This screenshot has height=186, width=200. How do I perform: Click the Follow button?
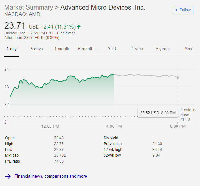pyautogui.click(x=183, y=10)
